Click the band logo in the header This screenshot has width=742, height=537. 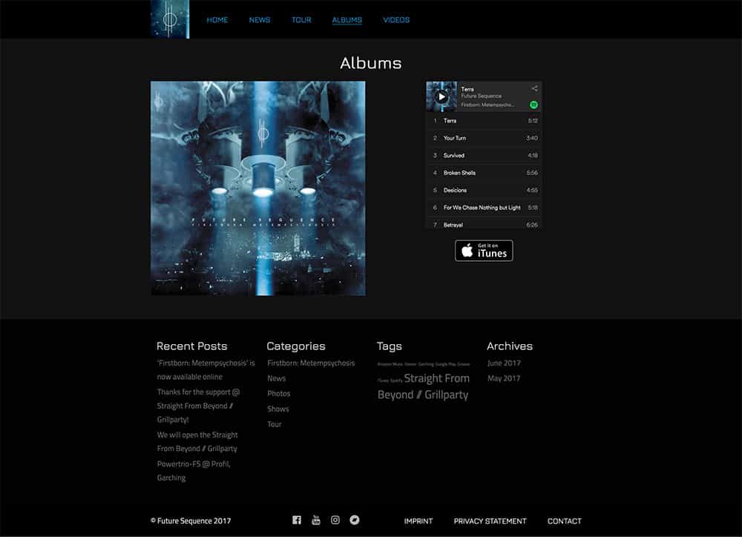tap(170, 19)
